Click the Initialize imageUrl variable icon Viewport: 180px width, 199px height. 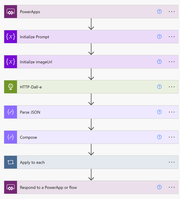10,62
